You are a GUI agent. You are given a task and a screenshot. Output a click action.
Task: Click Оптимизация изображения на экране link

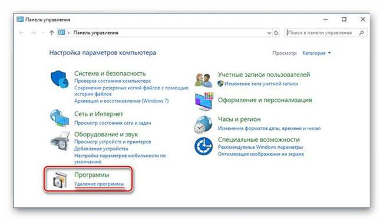[x=261, y=154]
